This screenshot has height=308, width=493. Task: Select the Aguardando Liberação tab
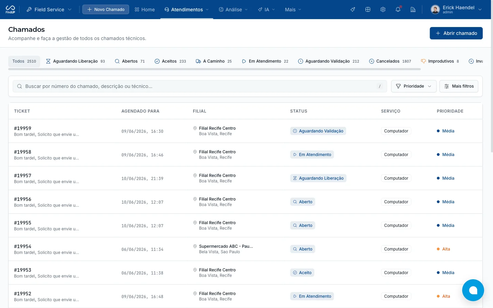coord(75,61)
